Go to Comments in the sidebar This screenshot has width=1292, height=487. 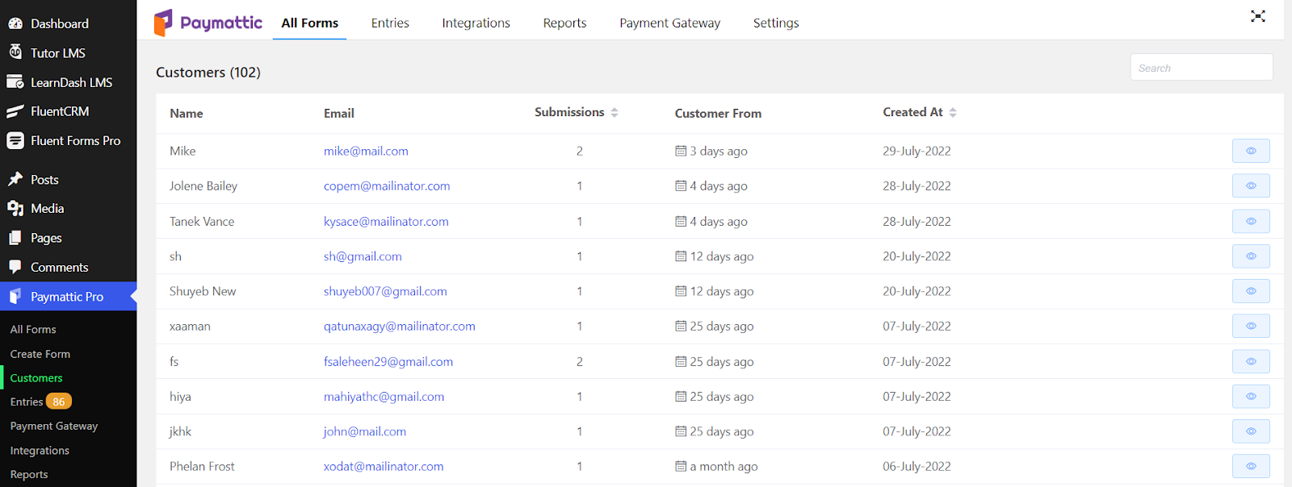click(x=59, y=268)
